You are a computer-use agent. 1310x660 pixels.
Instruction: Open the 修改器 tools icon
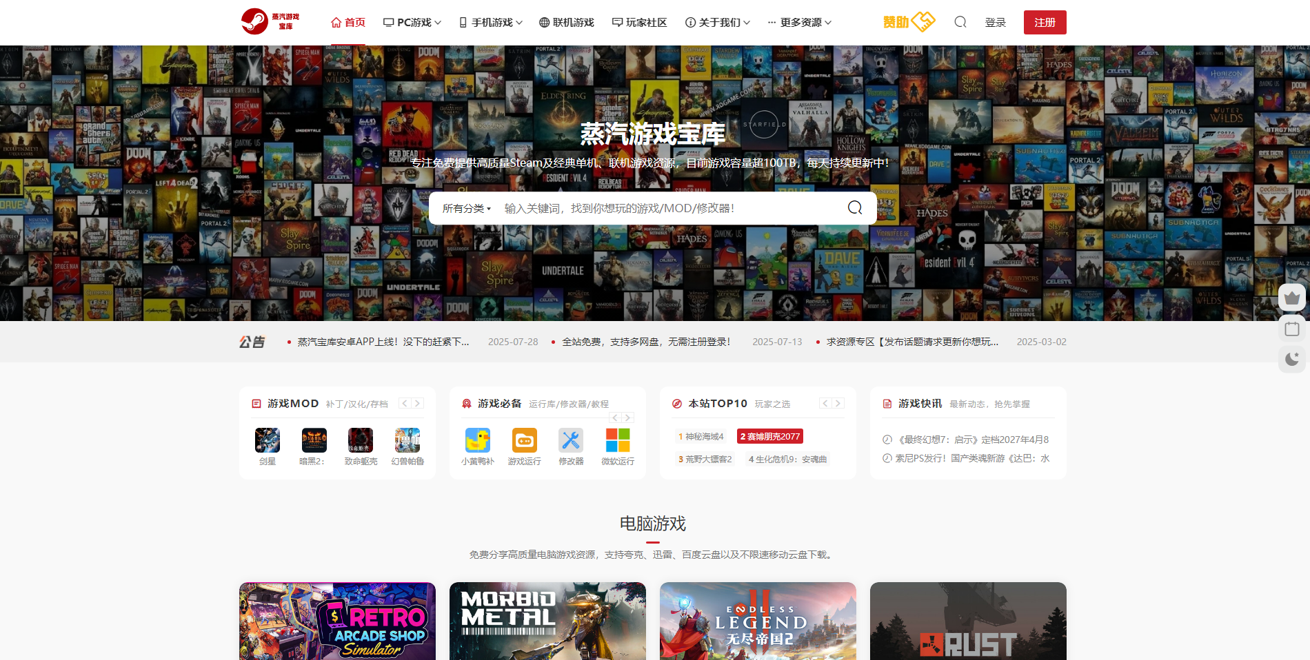571,440
